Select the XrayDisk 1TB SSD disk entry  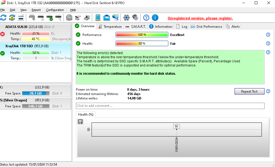35,52
